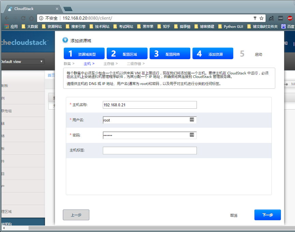295x232 pixels.
Task: Click the CloudStack browser tab
Action: pos(32,9)
